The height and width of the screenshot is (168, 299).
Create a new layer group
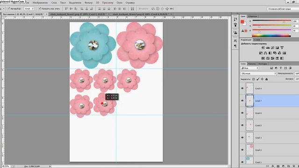coord(289,166)
